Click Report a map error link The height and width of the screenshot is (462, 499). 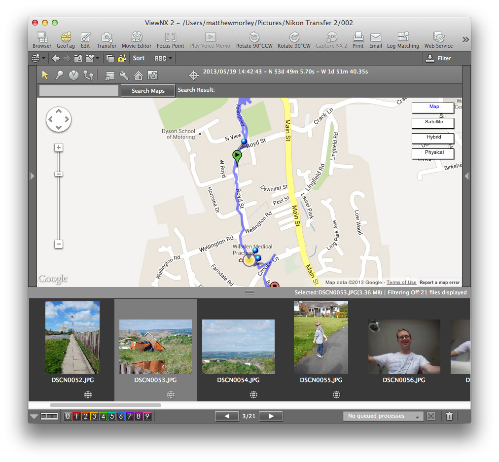tap(439, 282)
